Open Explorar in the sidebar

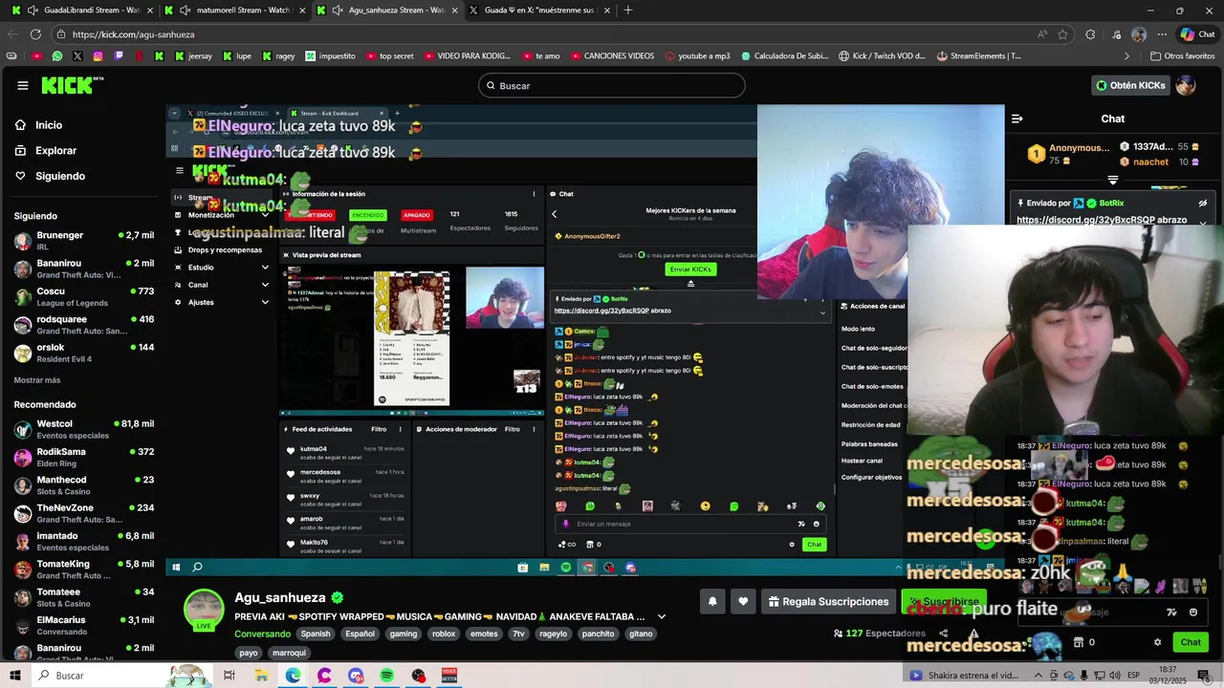tap(46, 150)
